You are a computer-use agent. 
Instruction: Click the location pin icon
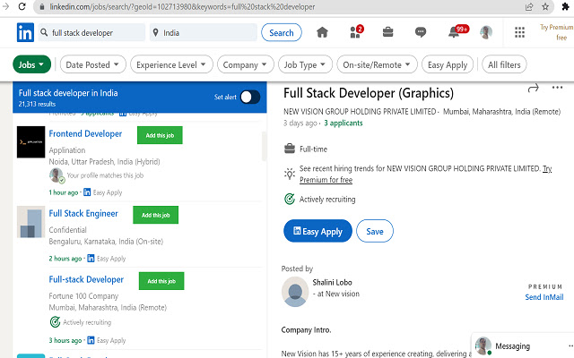click(155, 33)
